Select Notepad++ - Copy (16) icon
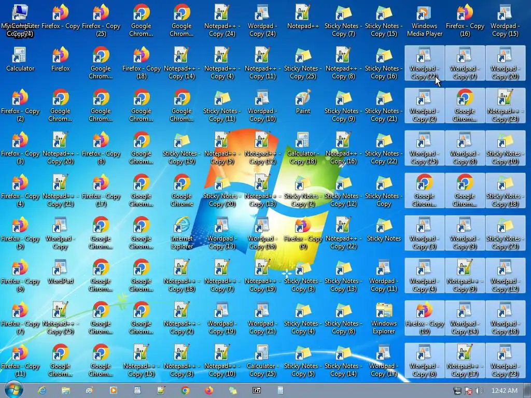The image size is (531, 398). coord(343,149)
